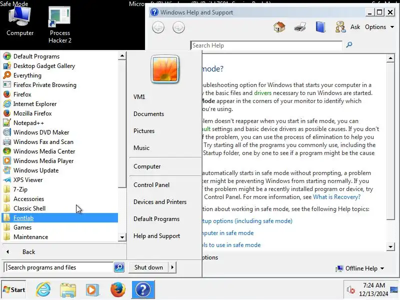The width and height of the screenshot is (400, 300).
Task: Open Devices and Printers
Action: [165, 202]
